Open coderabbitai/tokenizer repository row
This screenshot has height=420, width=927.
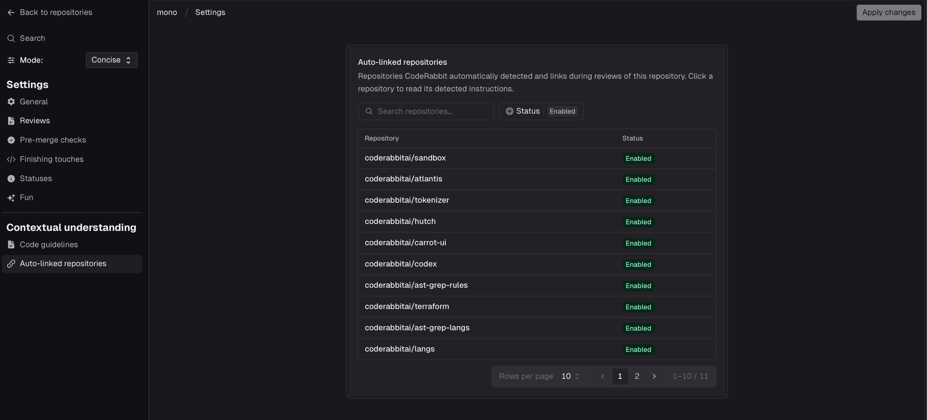point(536,200)
